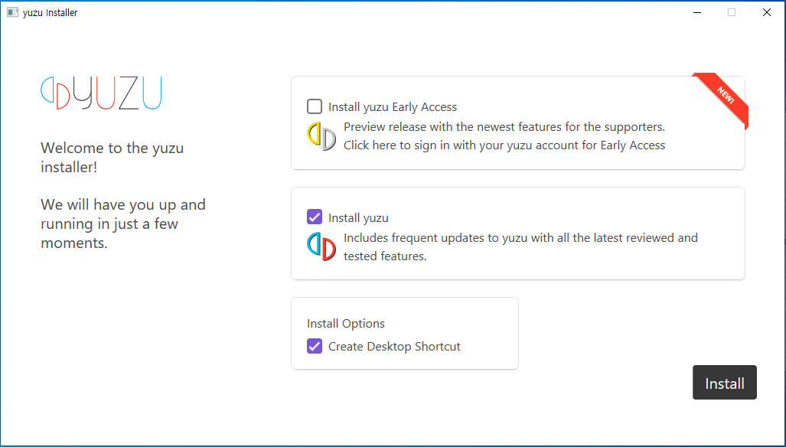
Task: Tick the Install yuzu Early Access checkbox
Action: (315, 106)
